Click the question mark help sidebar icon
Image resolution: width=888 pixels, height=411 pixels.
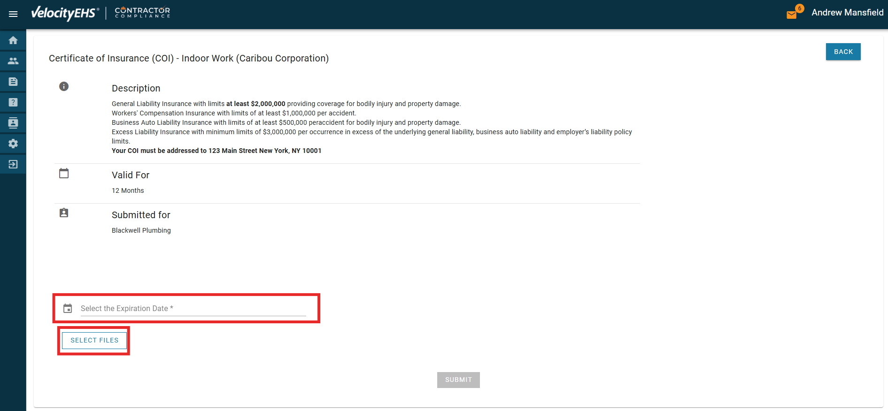[x=13, y=102]
